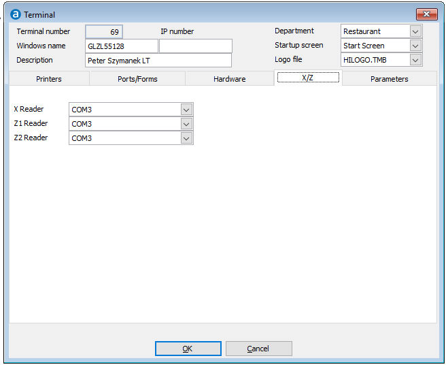The height and width of the screenshot is (369, 448).
Task: Switch to the Printers tab
Action: (x=49, y=79)
